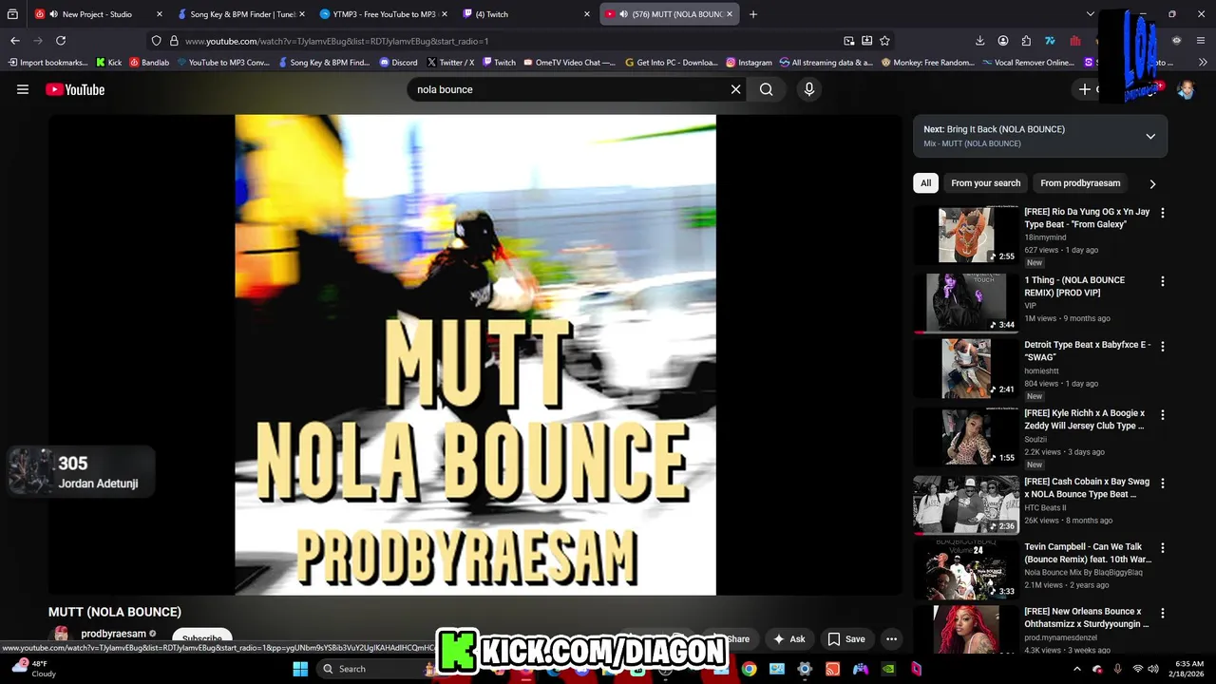Switch to 'YTMP3 - Free YouTube to MP3' tab

tap(384, 14)
